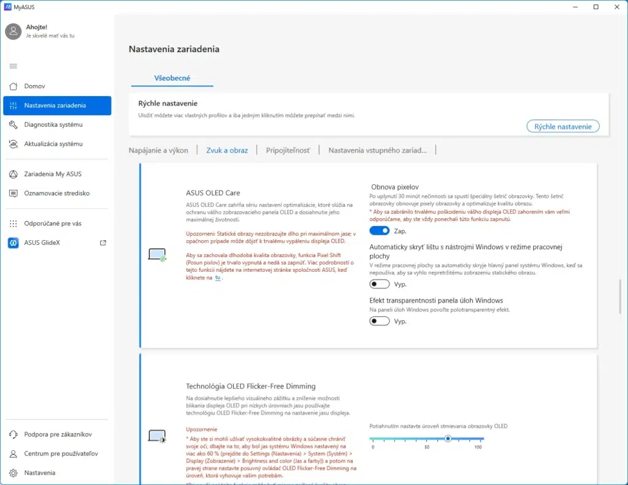Screen dimensions: 628x485
Task: Enable Efekt transparentnosti panela úloh Windows toggle
Action: click(379, 321)
